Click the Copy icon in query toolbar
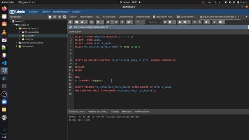 click(108, 22)
